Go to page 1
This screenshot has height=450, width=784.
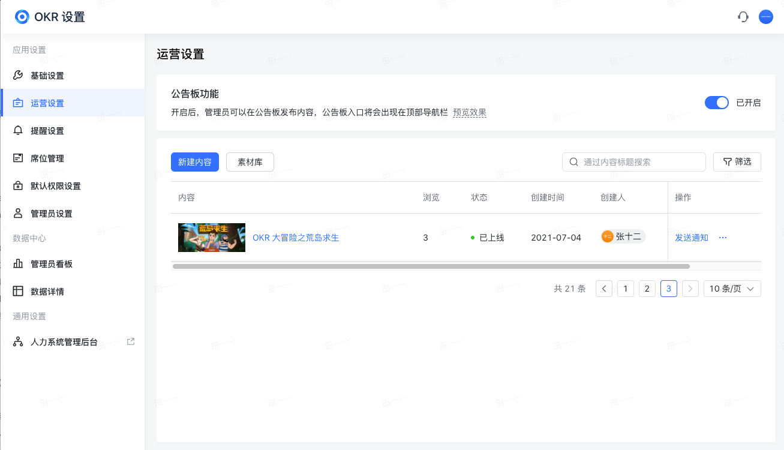tap(626, 289)
